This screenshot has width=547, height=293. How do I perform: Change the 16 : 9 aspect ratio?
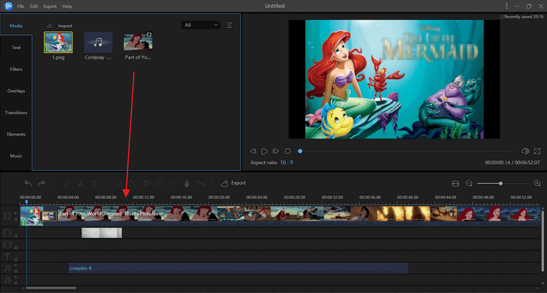[x=287, y=163]
